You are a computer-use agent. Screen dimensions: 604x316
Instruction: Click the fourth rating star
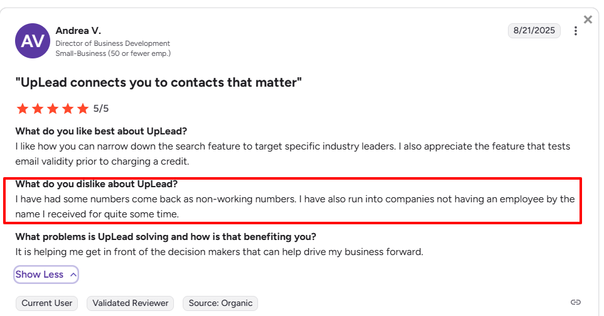point(68,109)
